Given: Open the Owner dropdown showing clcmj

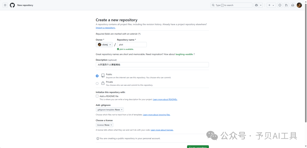Looking at the screenshot, I should (104, 45).
